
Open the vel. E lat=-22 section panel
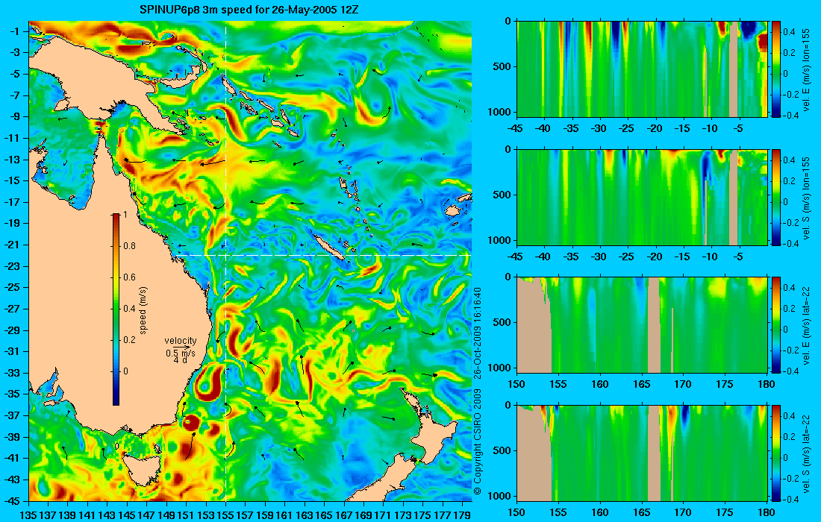pos(642,325)
